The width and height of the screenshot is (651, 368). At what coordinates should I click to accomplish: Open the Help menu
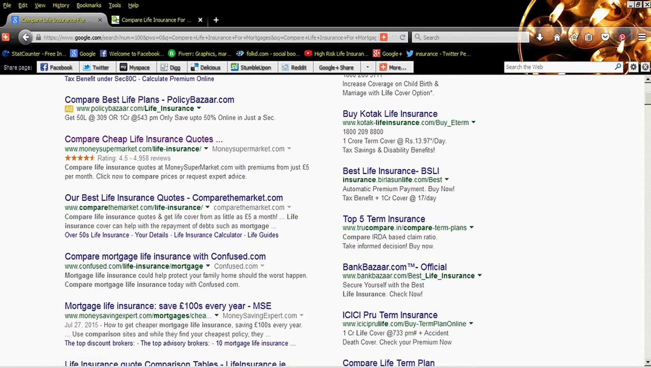pyautogui.click(x=133, y=5)
